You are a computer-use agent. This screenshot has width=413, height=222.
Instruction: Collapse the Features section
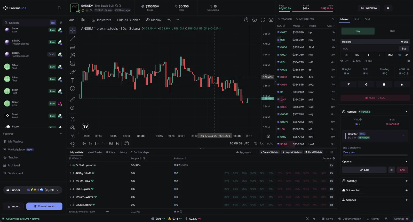pos(61,134)
